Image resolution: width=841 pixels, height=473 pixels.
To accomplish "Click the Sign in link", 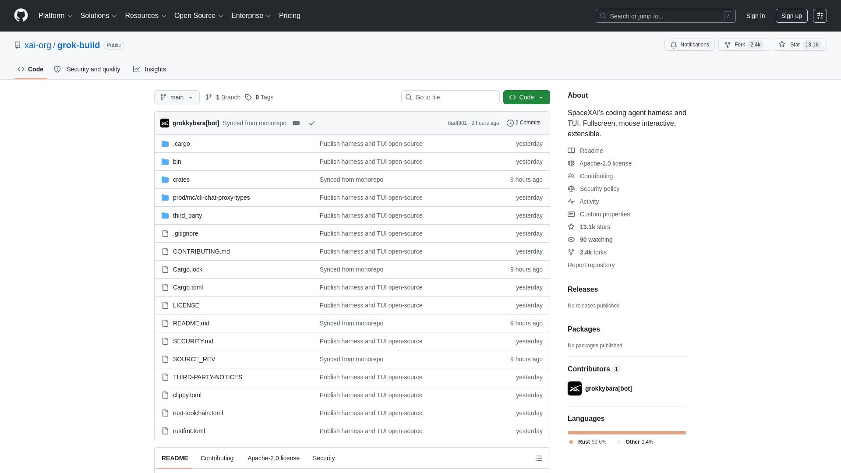I will pos(756,16).
